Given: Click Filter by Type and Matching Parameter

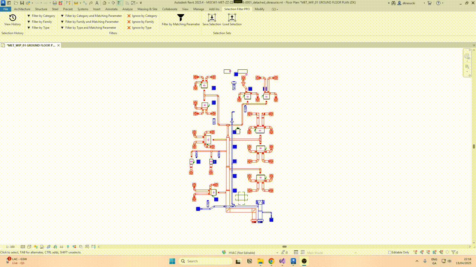Looking at the screenshot, I should (89, 28).
